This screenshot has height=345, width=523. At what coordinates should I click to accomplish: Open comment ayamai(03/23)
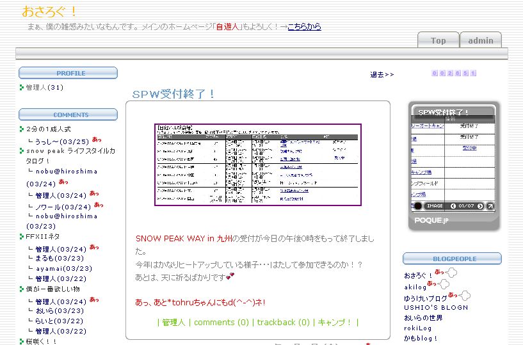(64, 268)
